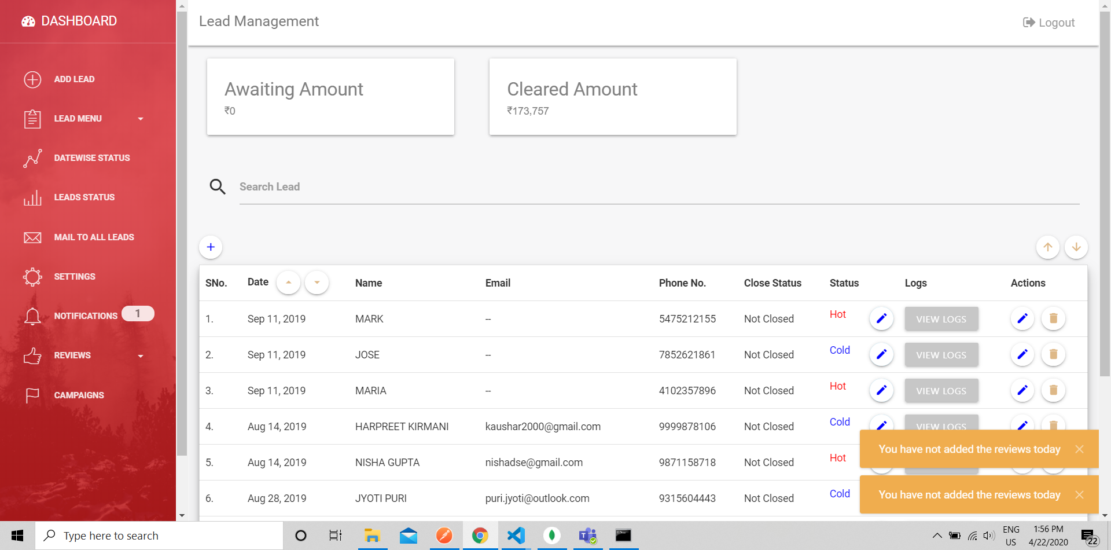The height and width of the screenshot is (550, 1111).
Task: Click email nishadse@gmail.com
Action: point(534,463)
